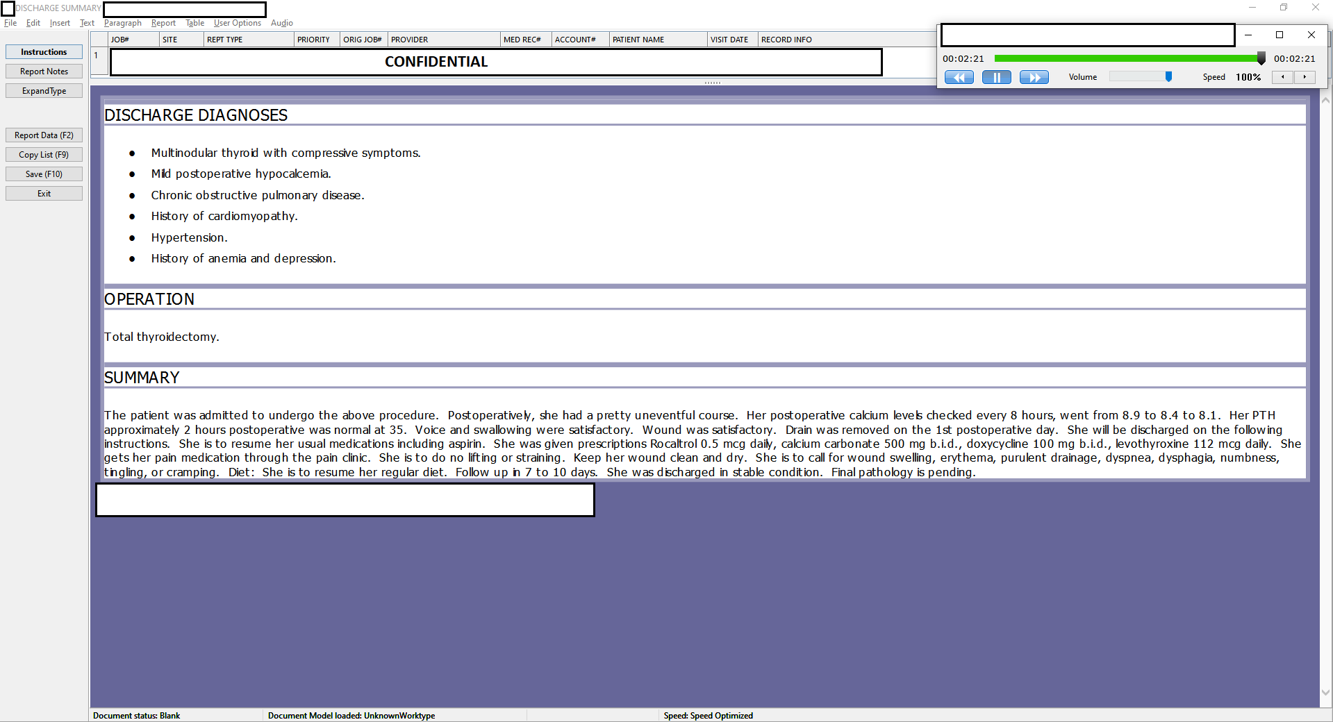
Task: Increase playback speed with right arrow
Action: pyautogui.click(x=1305, y=77)
